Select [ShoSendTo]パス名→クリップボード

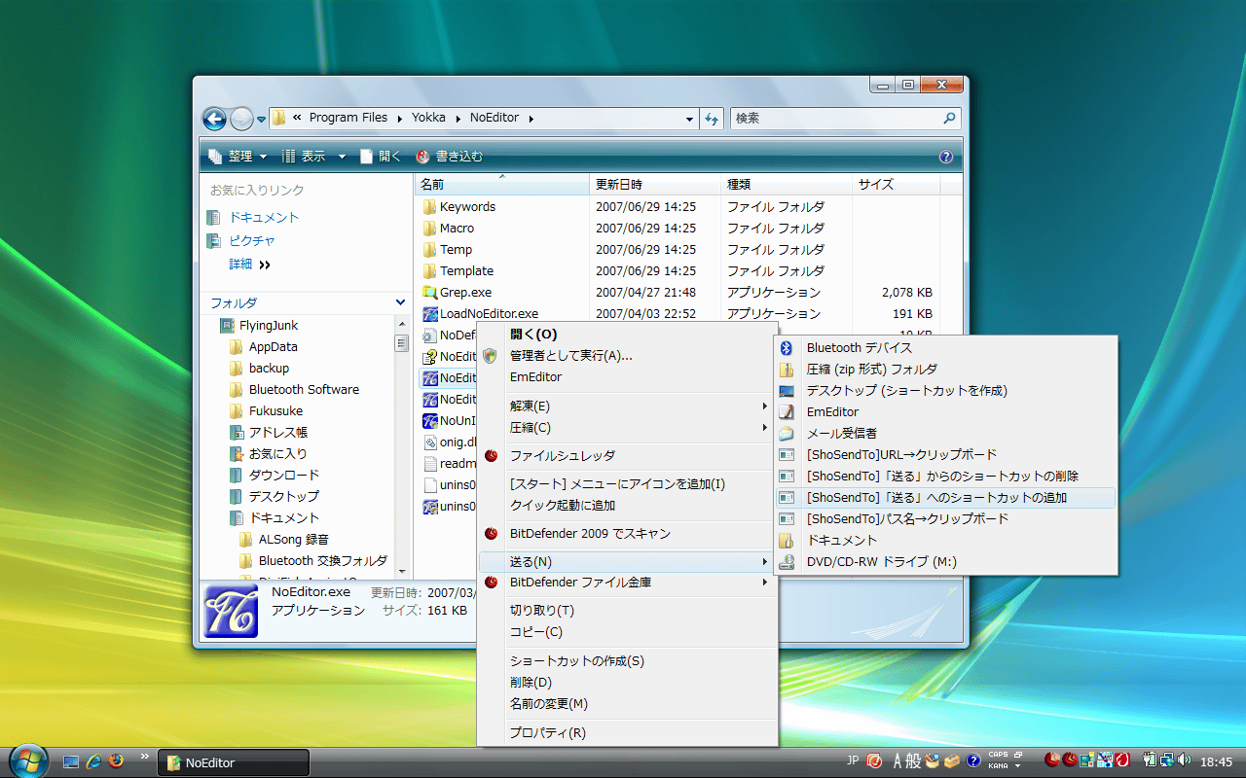click(944, 519)
